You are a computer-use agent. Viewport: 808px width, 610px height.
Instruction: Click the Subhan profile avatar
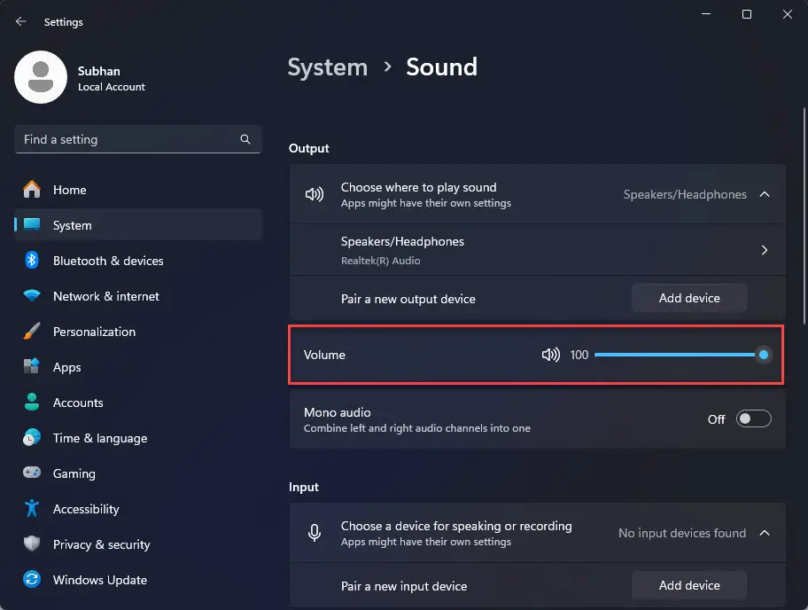tap(41, 77)
